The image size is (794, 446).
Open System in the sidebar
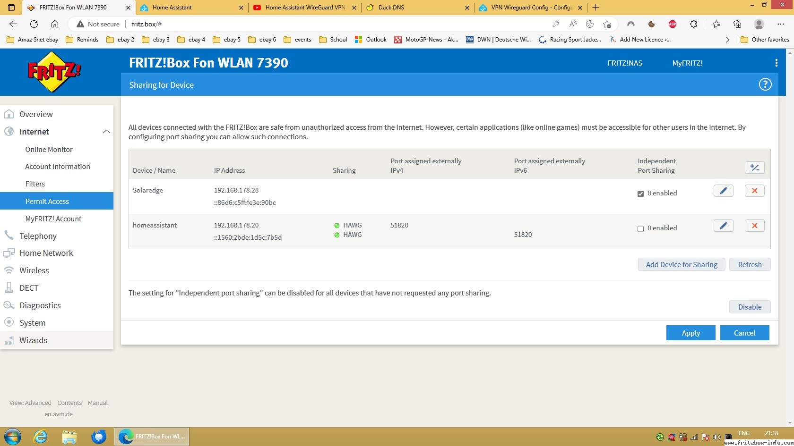point(57,323)
